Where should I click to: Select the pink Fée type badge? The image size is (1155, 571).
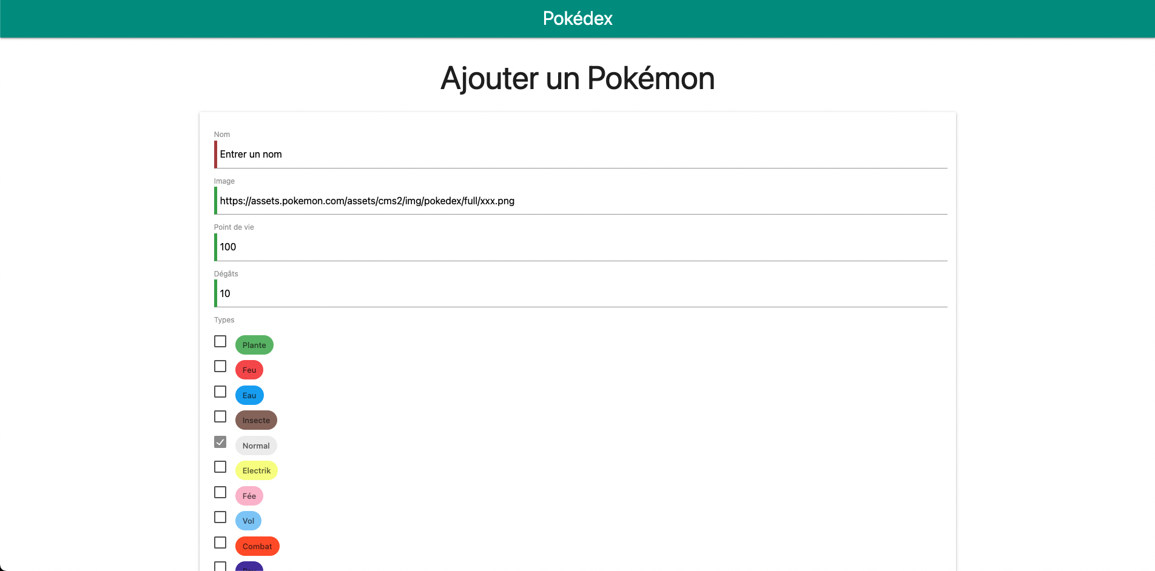(249, 495)
